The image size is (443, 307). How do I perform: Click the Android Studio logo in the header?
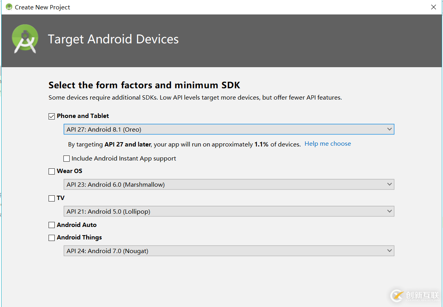25,39
